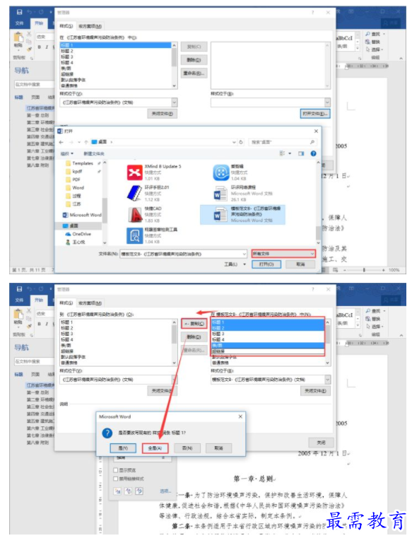Enable the 显示预览 checkbox

[x=116, y=470]
